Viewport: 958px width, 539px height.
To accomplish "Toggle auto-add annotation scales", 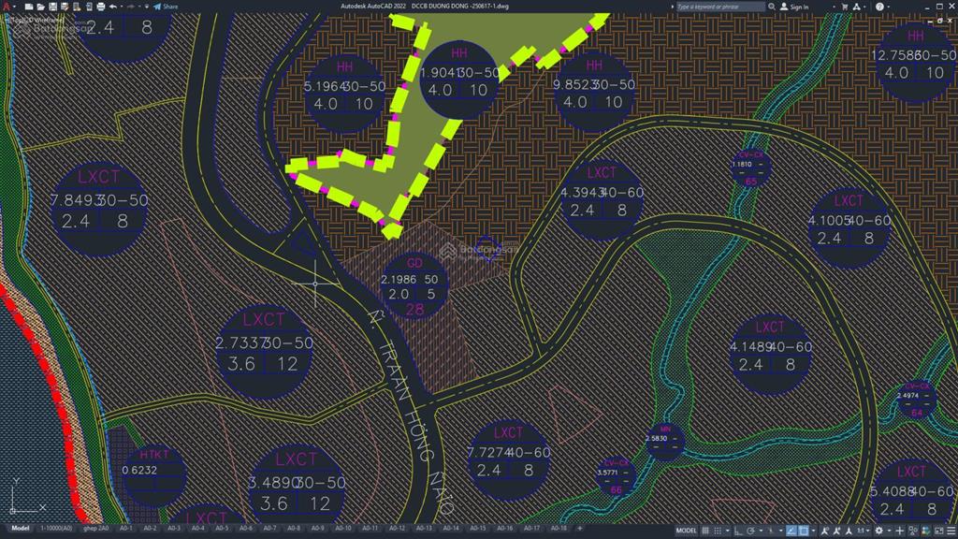I will 837,532.
